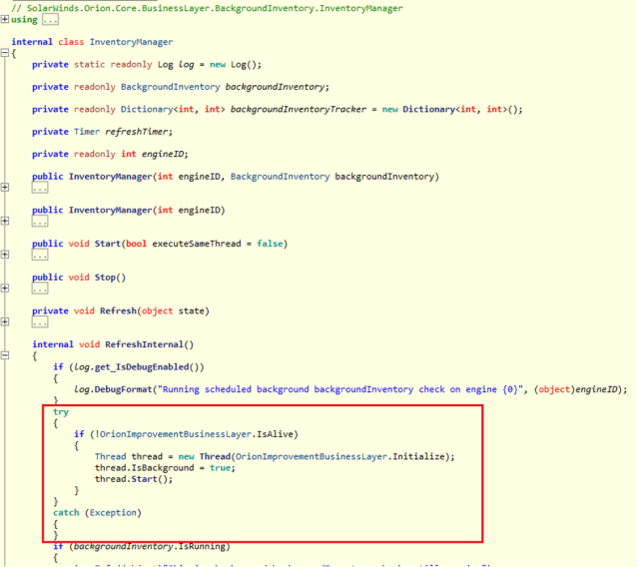This screenshot has width=638, height=567.
Task: Click the namespace comment at top
Action: pyautogui.click(x=207, y=8)
